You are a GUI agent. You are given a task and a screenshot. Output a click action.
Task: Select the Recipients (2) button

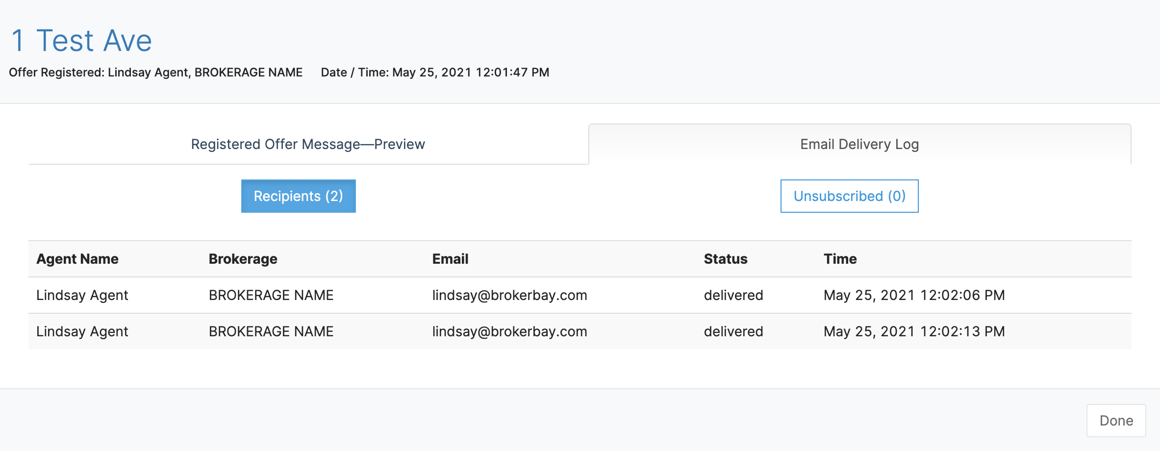(x=298, y=196)
